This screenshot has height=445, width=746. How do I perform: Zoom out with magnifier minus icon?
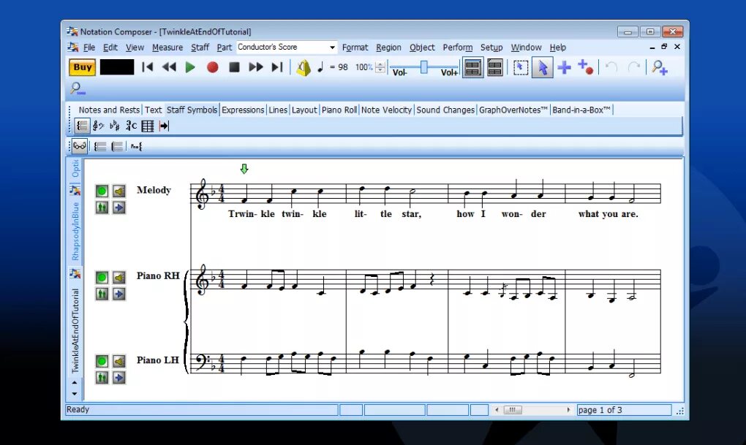(x=78, y=88)
